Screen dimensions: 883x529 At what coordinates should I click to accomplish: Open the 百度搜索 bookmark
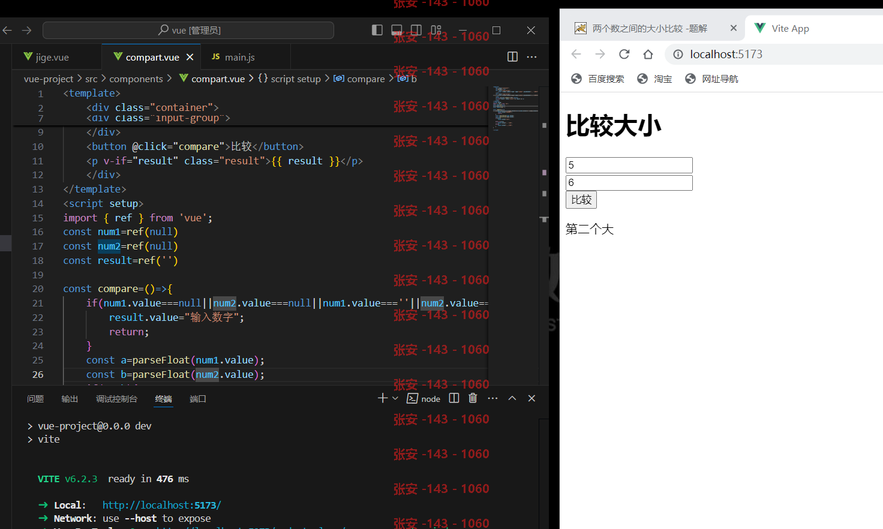[x=597, y=79]
